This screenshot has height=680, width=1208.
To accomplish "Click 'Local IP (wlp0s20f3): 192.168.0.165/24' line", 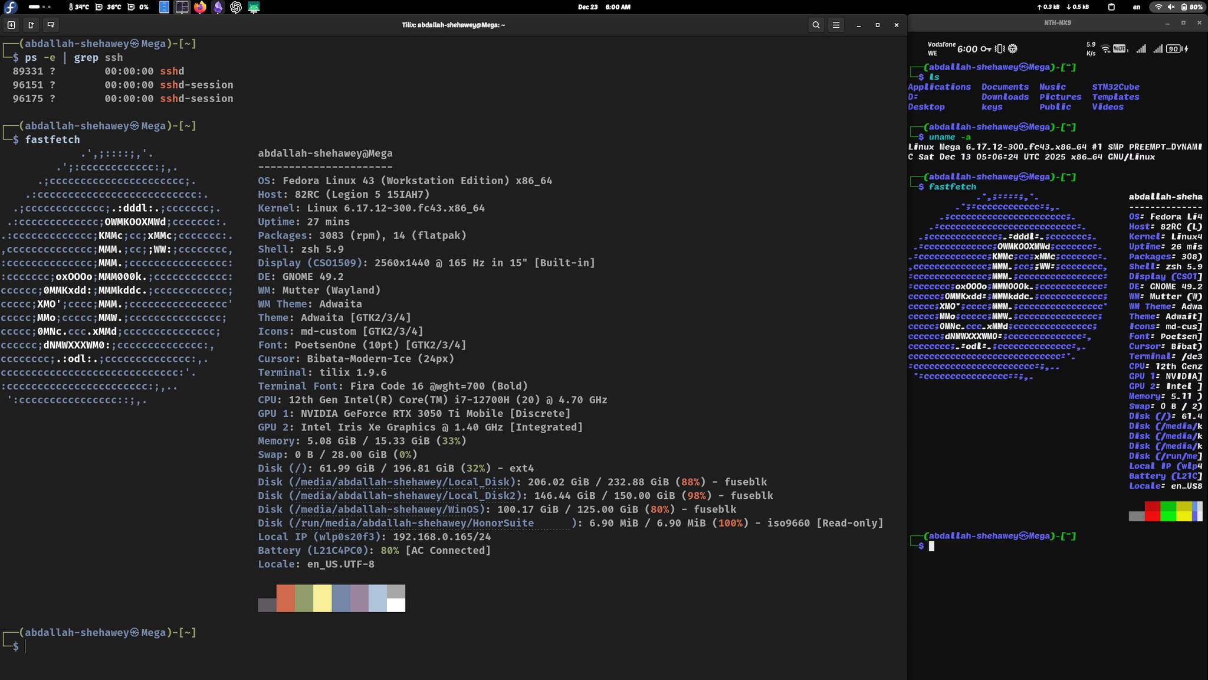I will pyautogui.click(x=374, y=537).
